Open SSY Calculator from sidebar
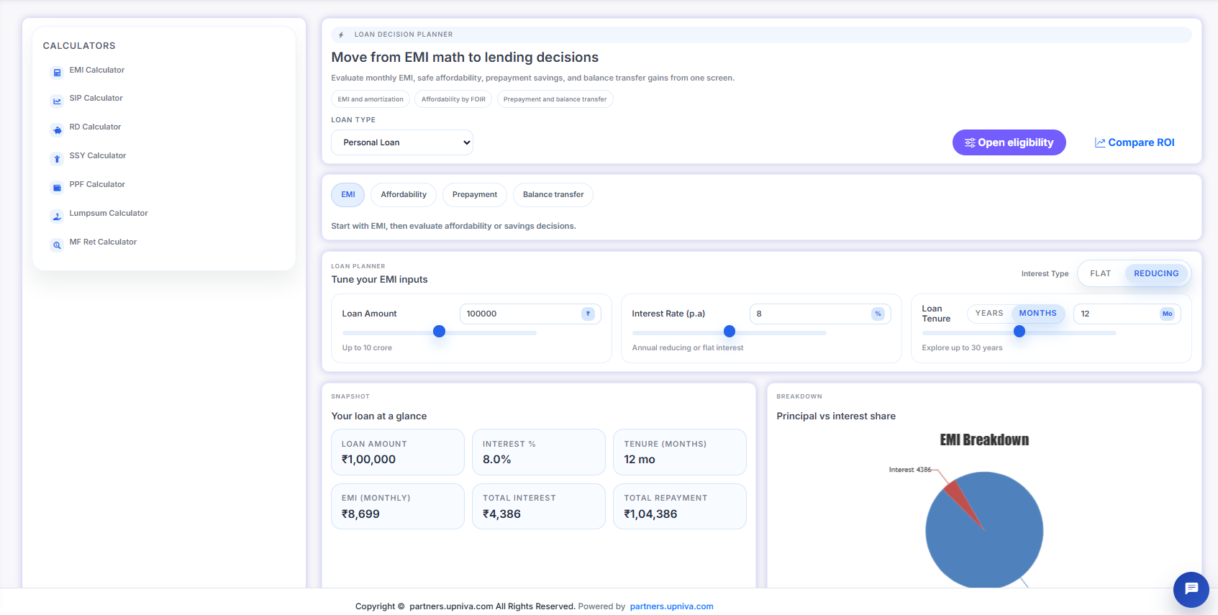 (98, 156)
